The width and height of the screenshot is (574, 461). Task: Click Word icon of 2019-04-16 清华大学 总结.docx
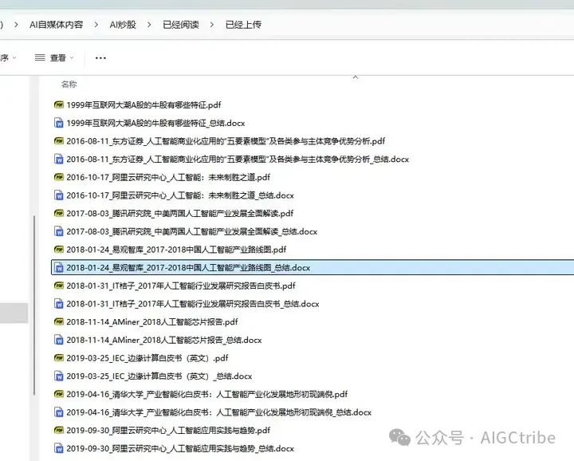pyautogui.click(x=59, y=412)
